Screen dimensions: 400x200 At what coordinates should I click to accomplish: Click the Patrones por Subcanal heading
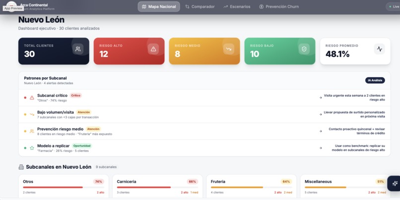click(x=45, y=78)
